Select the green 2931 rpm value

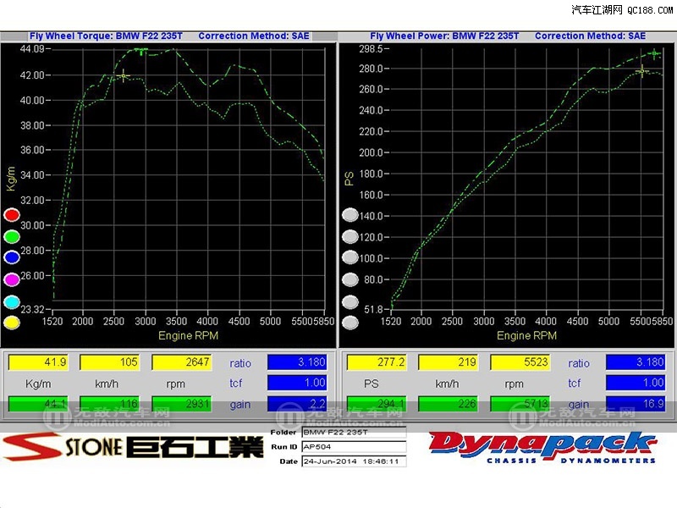[182, 404]
